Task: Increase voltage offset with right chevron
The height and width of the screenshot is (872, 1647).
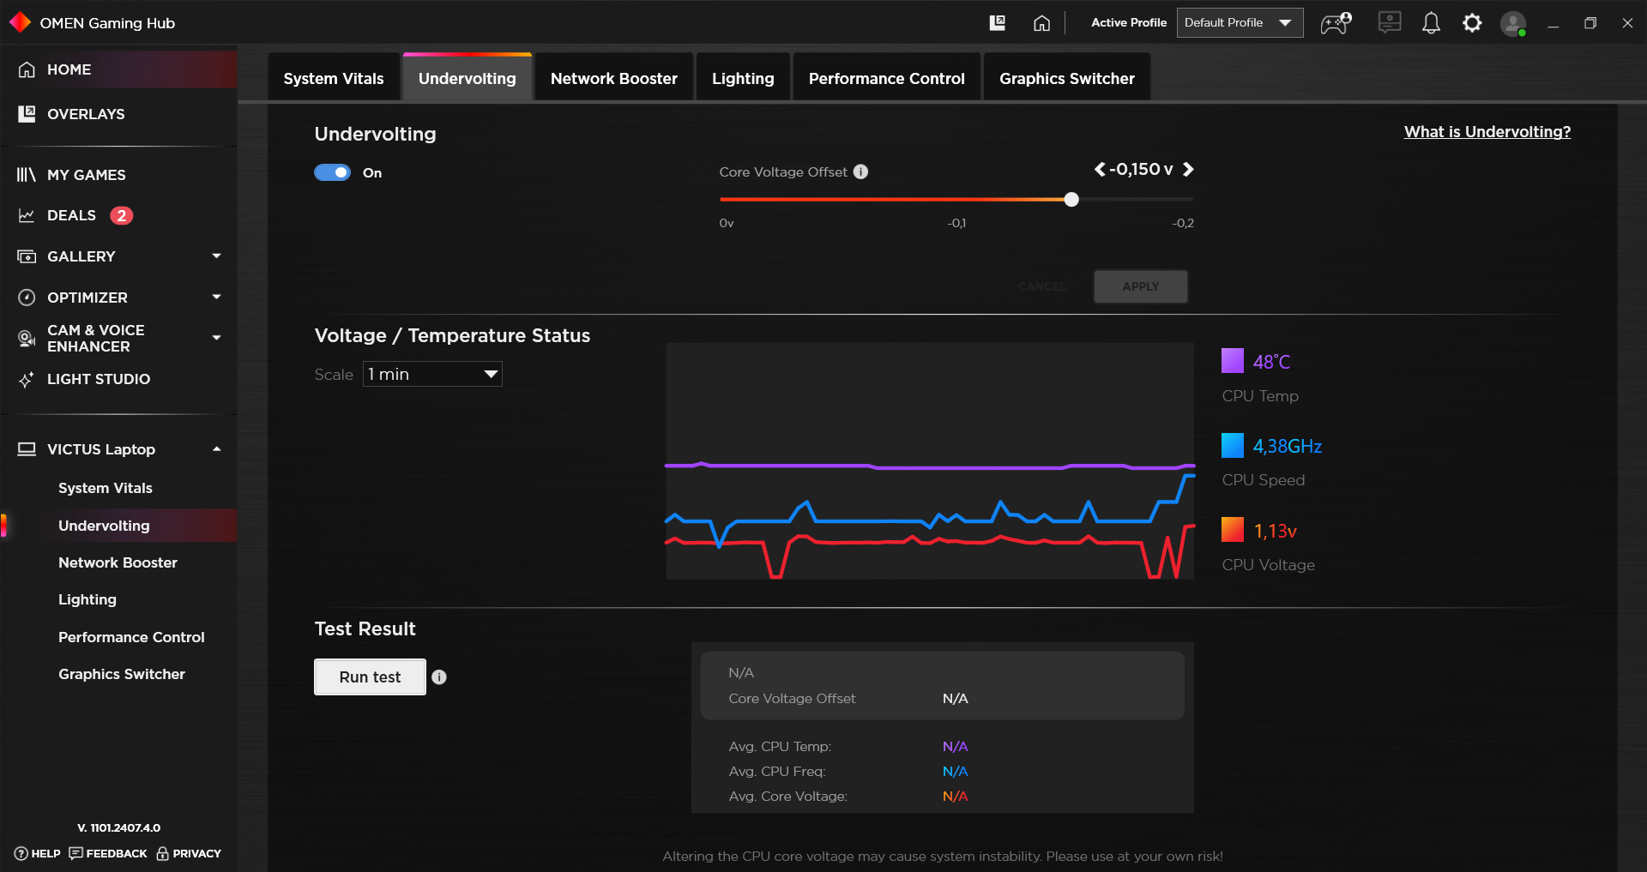Action: pyautogui.click(x=1188, y=170)
